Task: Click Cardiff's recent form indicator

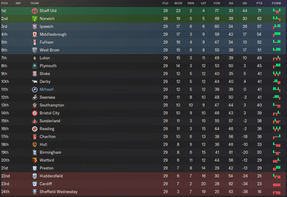Action: (276, 184)
